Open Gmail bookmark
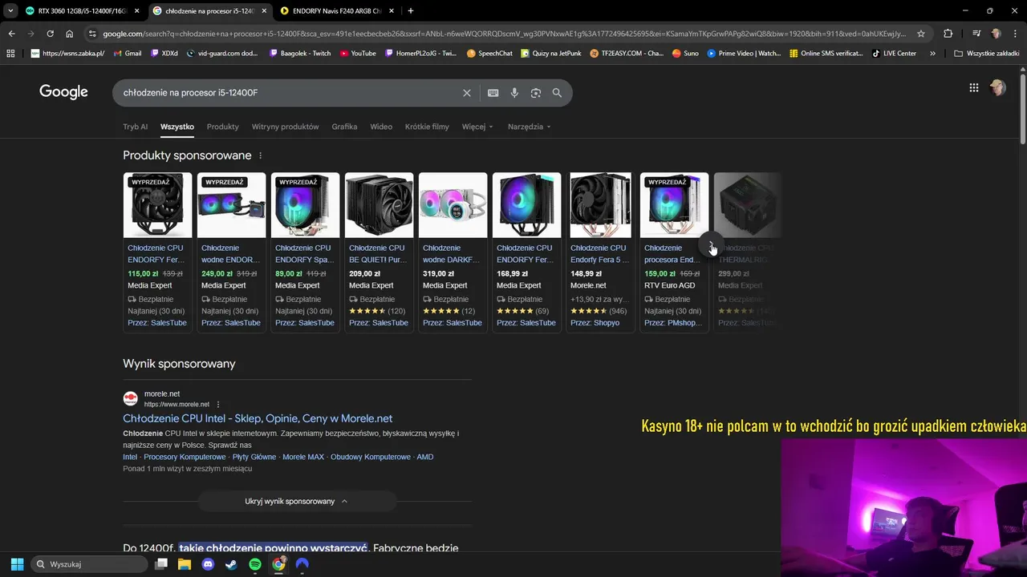This screenshot has height=577, width=1027. (x=128, y=53)
